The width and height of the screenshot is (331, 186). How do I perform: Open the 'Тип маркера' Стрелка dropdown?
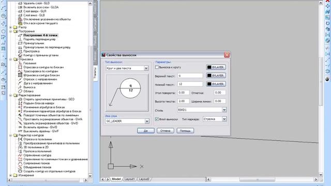point(224,119)
